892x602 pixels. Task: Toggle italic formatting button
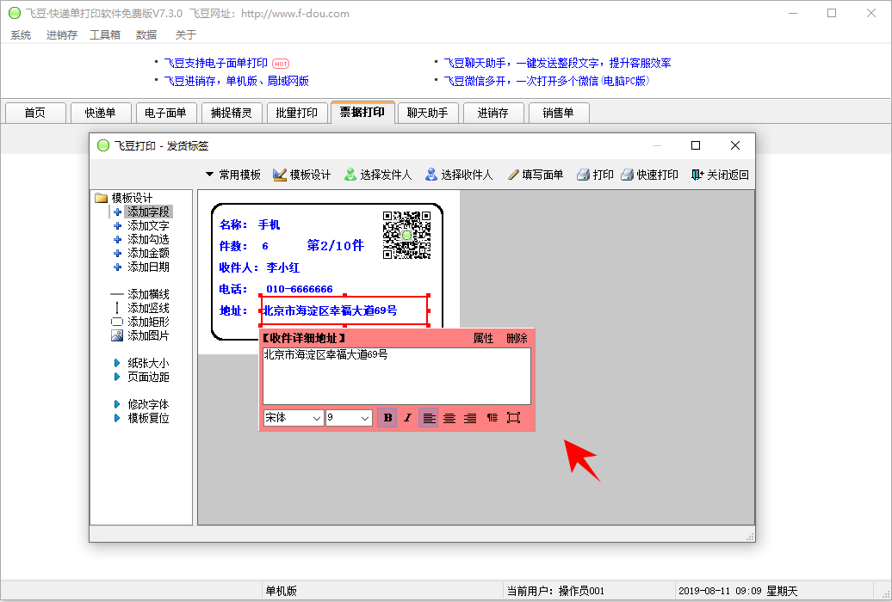click(407, 418)
